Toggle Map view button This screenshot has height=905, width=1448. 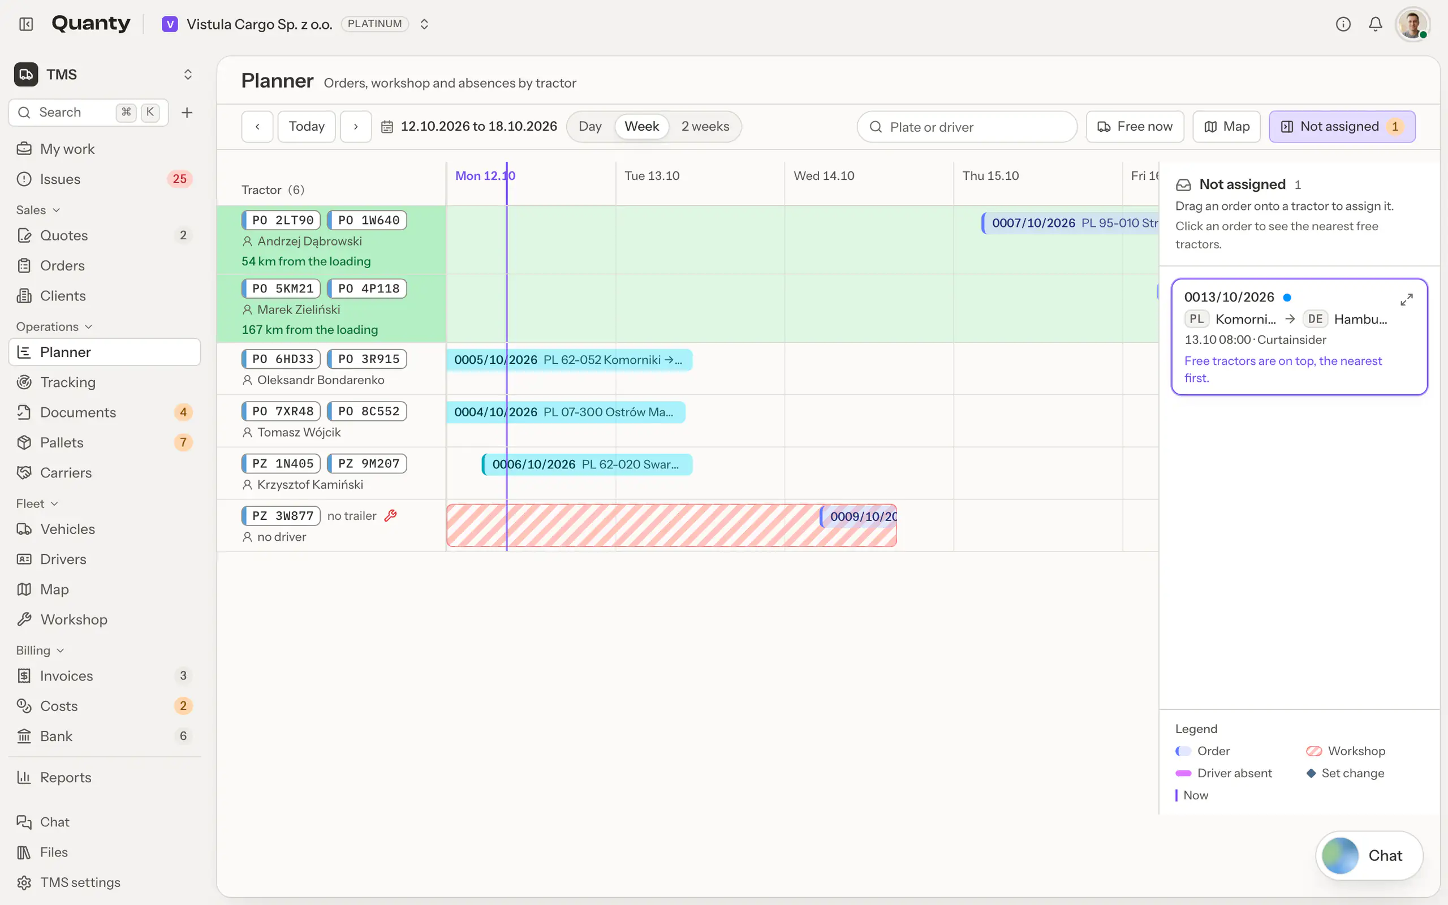[x=1227, y=126]
